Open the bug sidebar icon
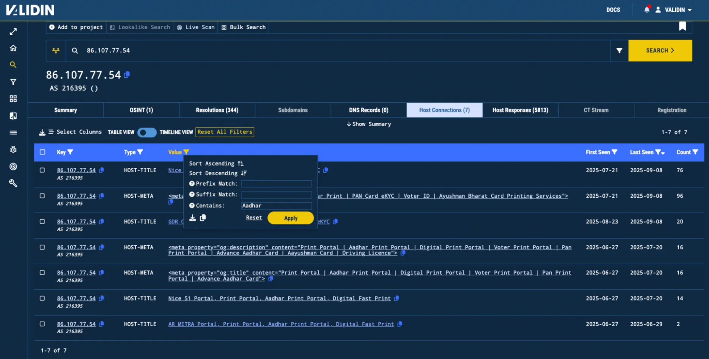 click(x=13, y=150)
